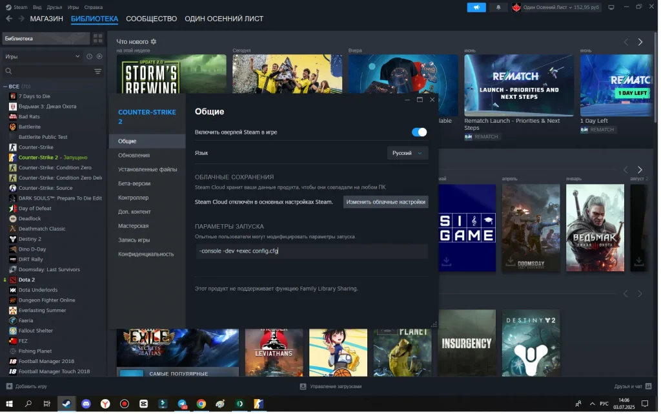Open the Вид menu
The height and width of the screenshot is (414, 661).
[37, 7]
